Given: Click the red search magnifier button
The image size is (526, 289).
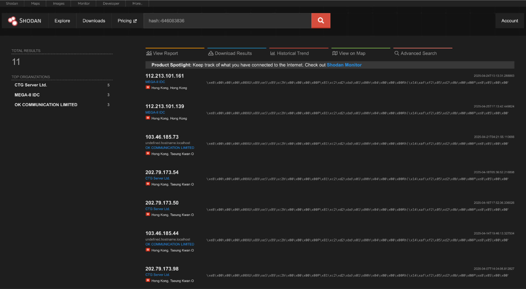Looking at the screenshot, I should [321, 21].
